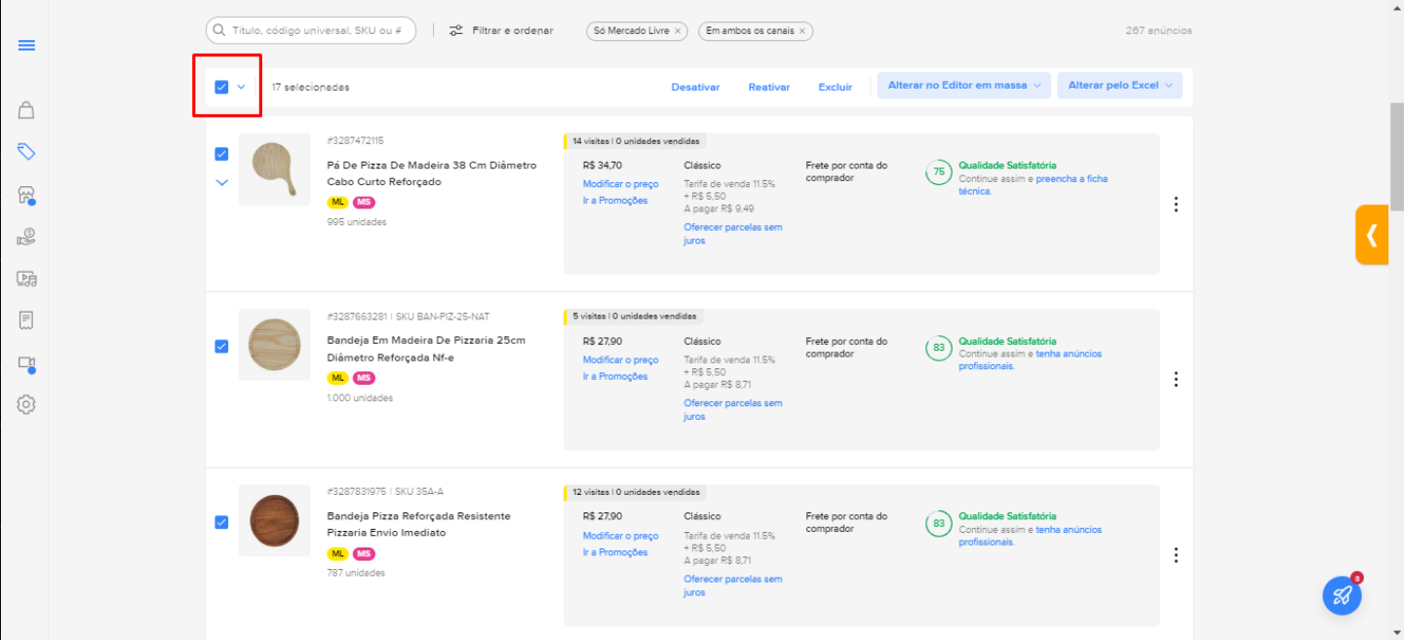
Task: Expand details of the Pá De Pizza listing
Action: [221, 182]
